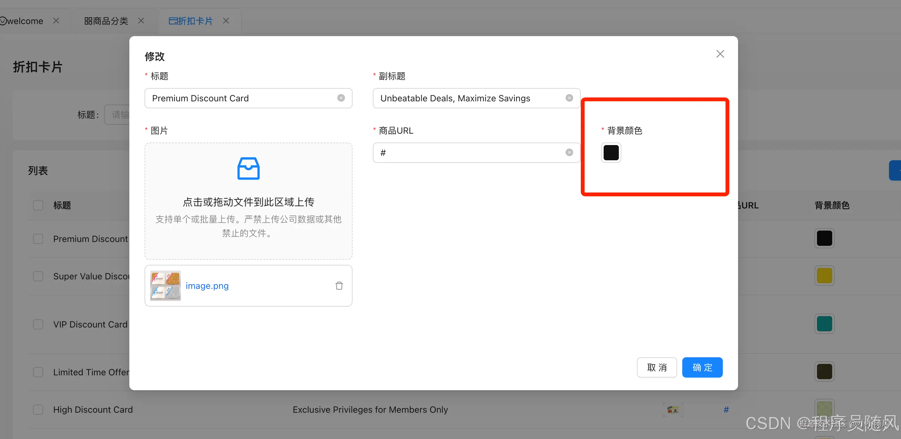Close the 商品分类 tab
Viewport: 901px width, 439px height.
click(141, 21)
